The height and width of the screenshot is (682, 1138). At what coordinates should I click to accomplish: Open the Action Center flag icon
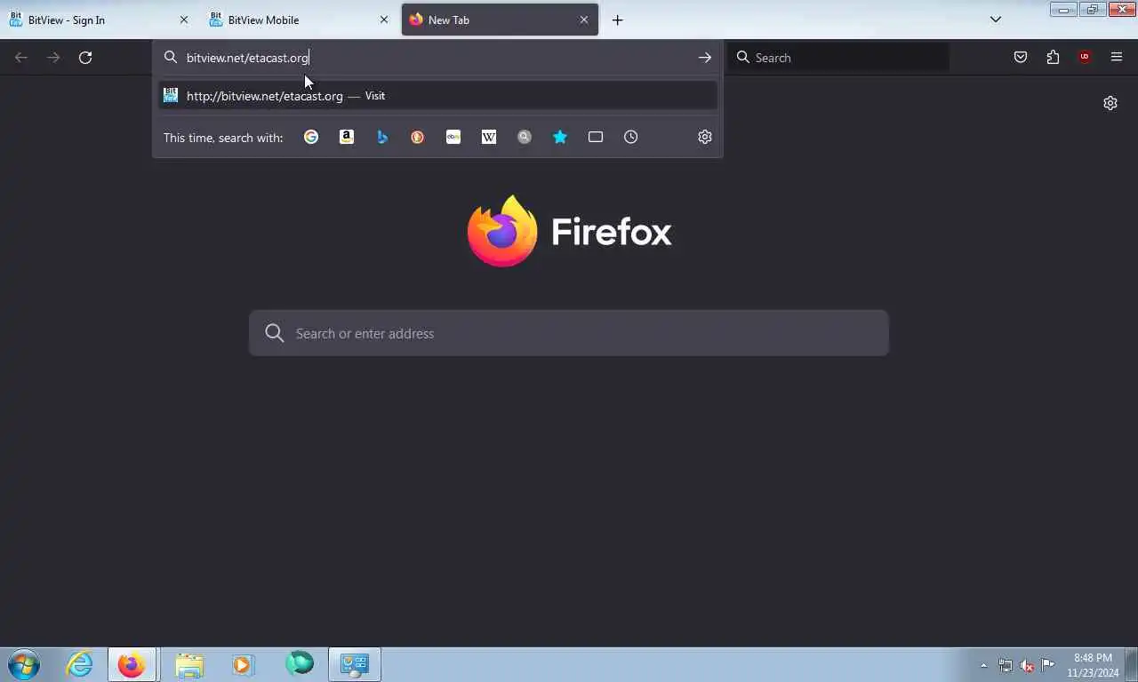1048,665
